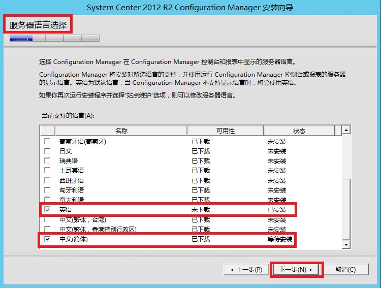Select the 匈牙利语 row name
381x288 pixels.
(x=72, y=190)
